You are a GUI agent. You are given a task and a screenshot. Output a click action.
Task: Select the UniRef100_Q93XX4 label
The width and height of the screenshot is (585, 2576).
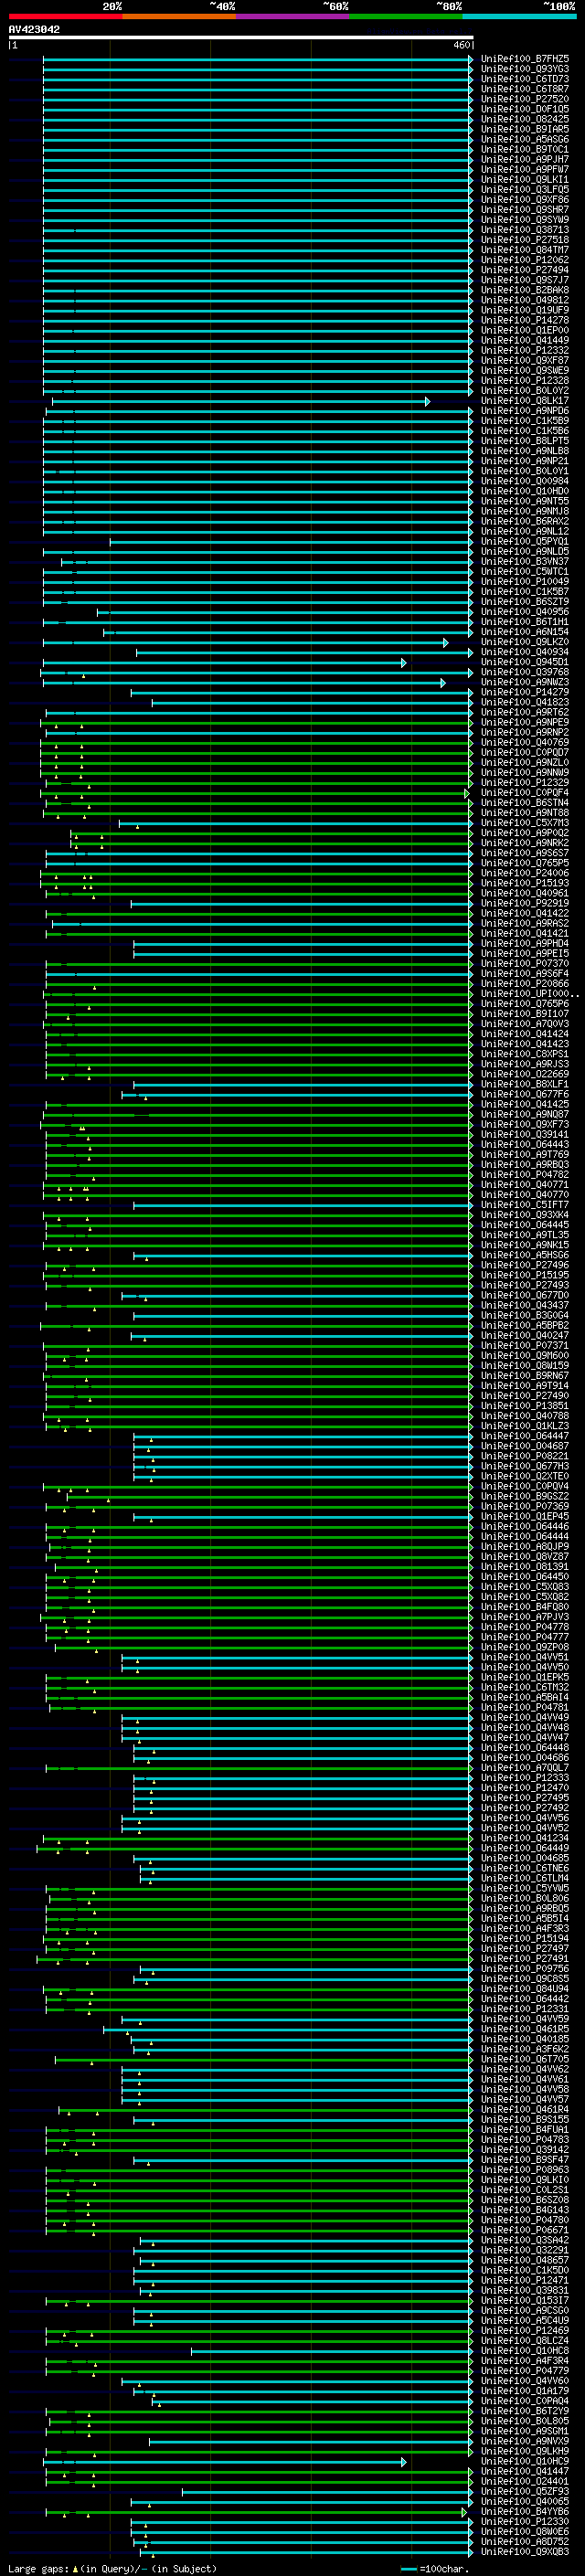[x=525, y=1215]
